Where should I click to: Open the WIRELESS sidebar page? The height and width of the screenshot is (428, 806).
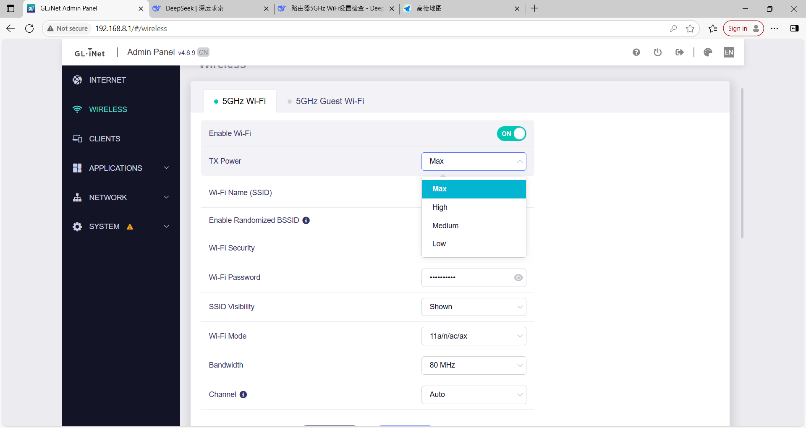108,110
